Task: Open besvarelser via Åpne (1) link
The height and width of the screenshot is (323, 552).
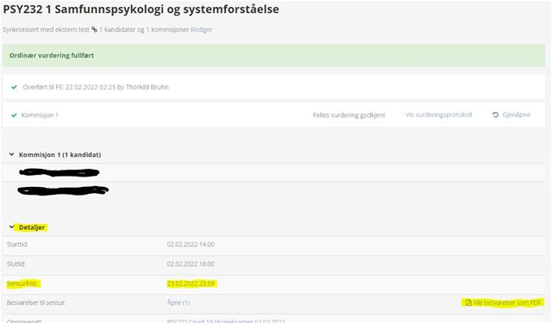Action: tap(179, 302)
